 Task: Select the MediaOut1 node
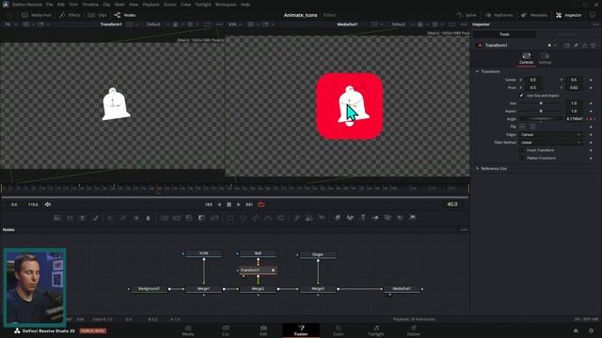click(x=402, y=288)
